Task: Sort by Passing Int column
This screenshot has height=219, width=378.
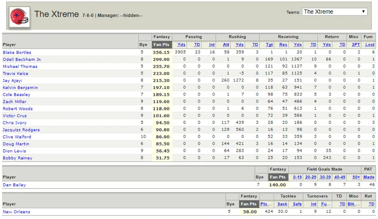Action: (212, 44)
